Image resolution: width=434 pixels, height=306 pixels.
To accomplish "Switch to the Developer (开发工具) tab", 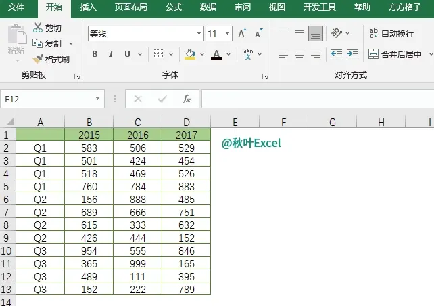I will 319,7.
